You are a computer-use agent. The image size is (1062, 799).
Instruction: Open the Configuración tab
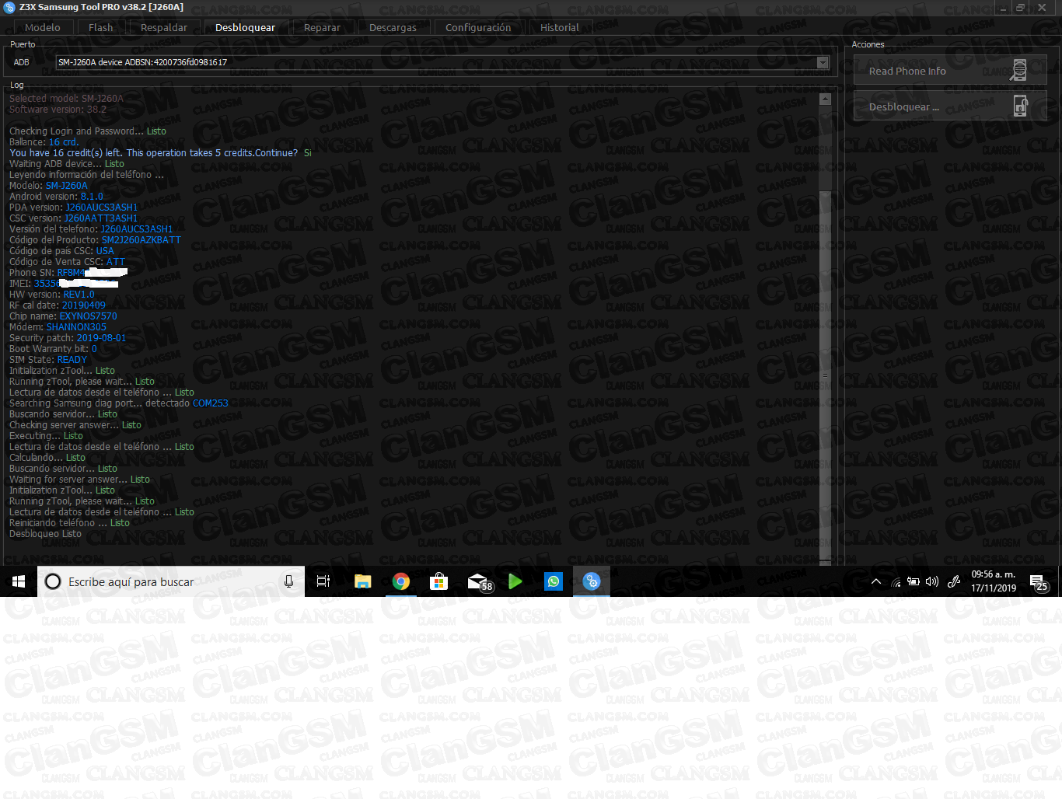tap(478, 27)
